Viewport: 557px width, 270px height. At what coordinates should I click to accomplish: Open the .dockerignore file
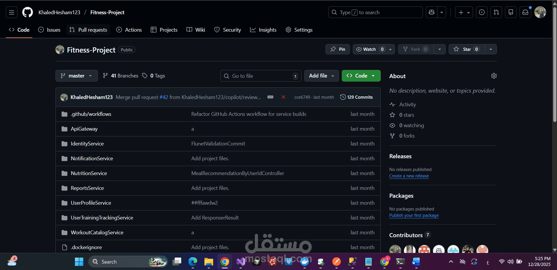86,247
